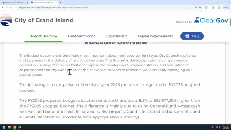
Task: Open the site information icon in the address bar
Action: [16, 8]
